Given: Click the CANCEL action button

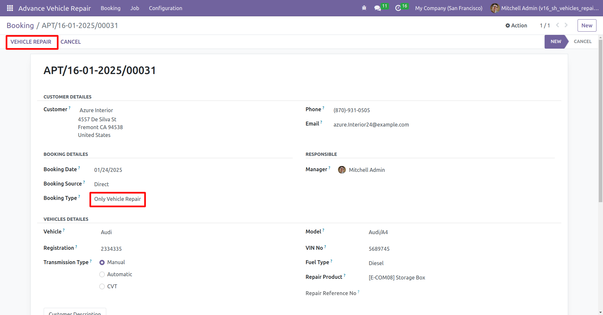Looking at the screenshot, I should click(71, 42).
